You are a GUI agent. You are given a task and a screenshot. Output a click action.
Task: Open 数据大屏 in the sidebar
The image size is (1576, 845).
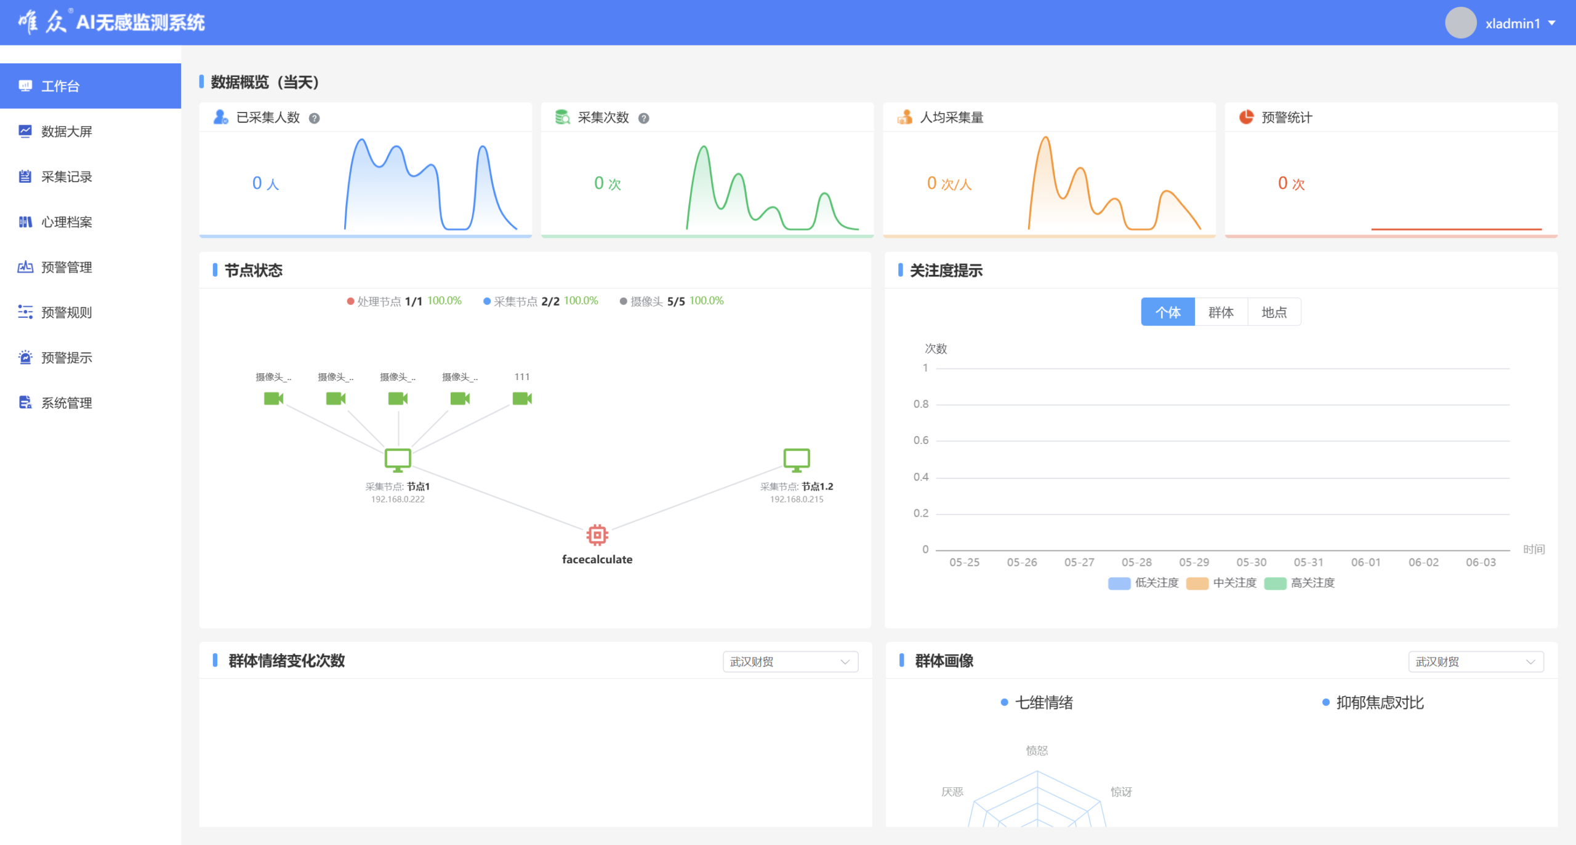(x=90, y=131)
